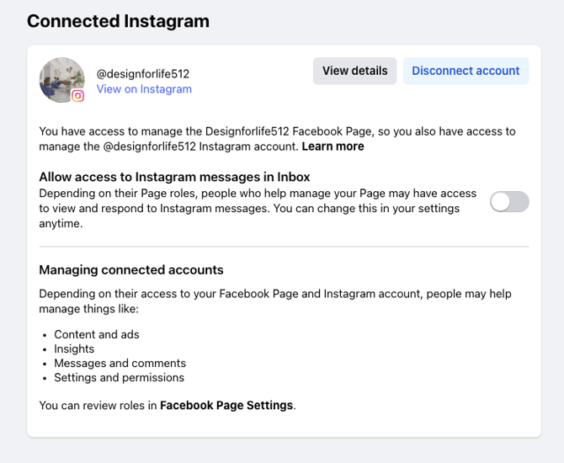Viewport: 564px width, 463px height.
Task: Click the Content and ads list item
Action: (x=97, y=334)
